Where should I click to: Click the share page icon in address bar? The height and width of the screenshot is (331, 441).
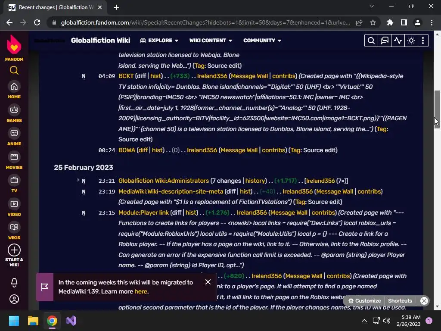click(359, 22)
